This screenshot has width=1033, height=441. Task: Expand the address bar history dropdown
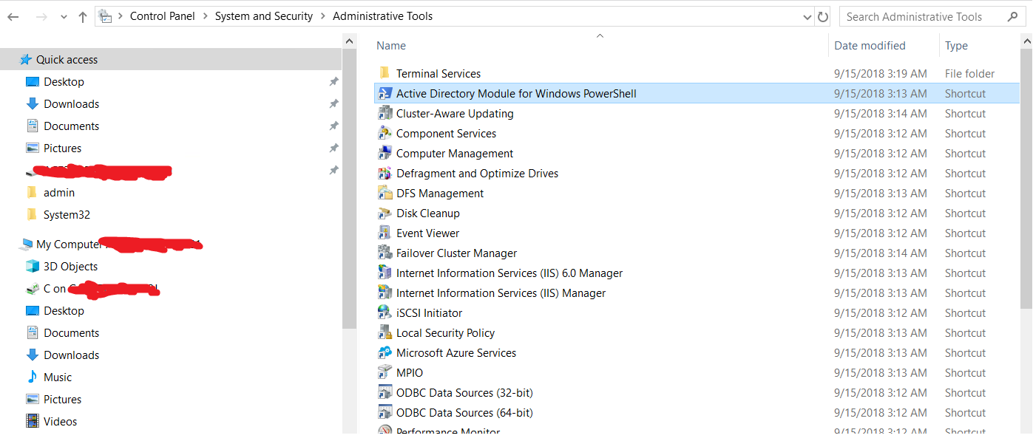click(x=807, y=16)
